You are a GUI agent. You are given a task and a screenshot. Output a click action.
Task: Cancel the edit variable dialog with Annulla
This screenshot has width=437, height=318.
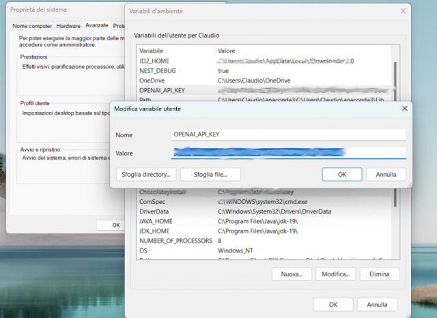point(386,174)
